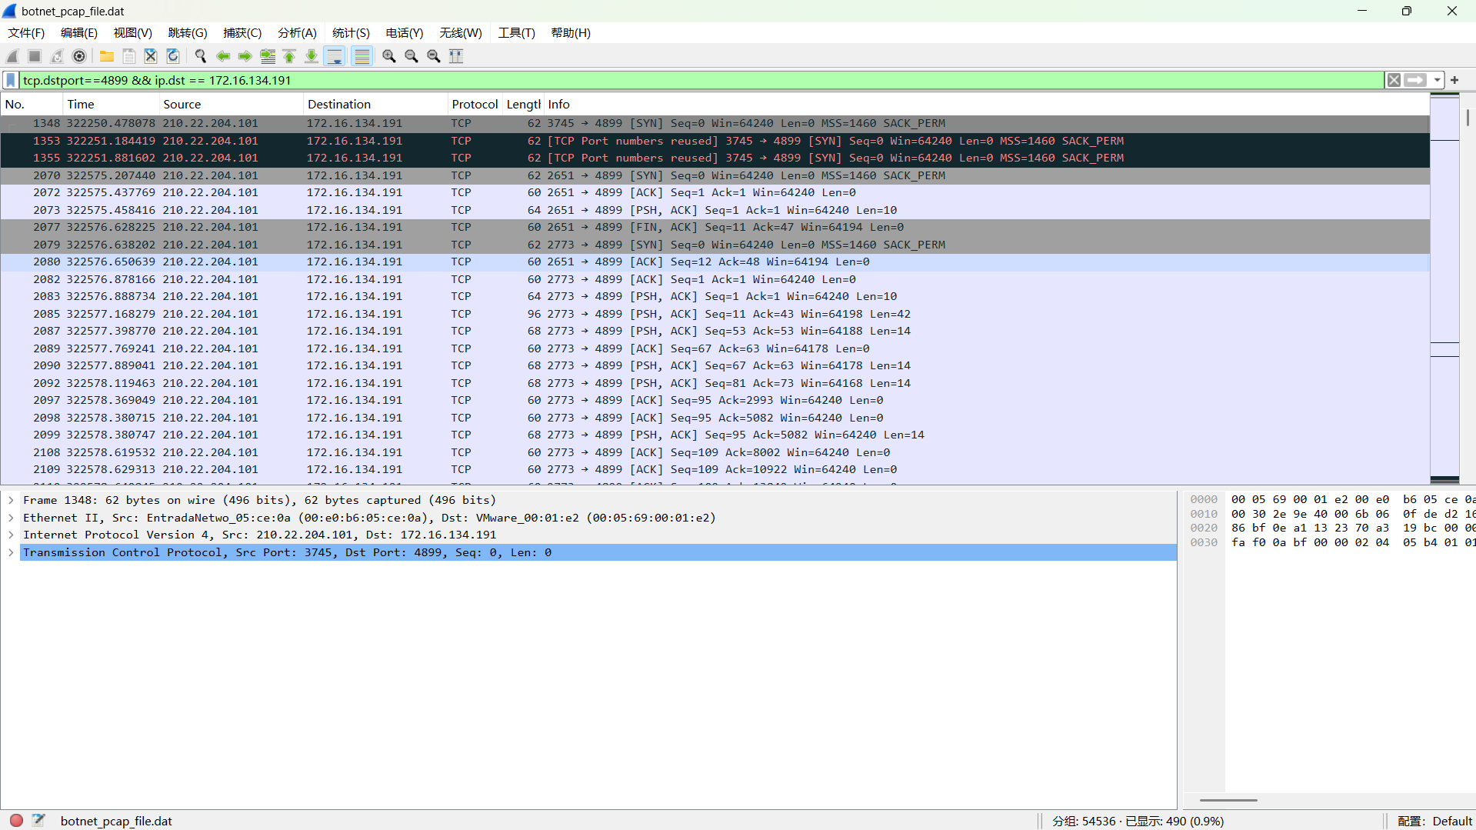Open the 统计(S) menu
The height and width of the screenshot is (830, 1476).
tap(351, 33)
